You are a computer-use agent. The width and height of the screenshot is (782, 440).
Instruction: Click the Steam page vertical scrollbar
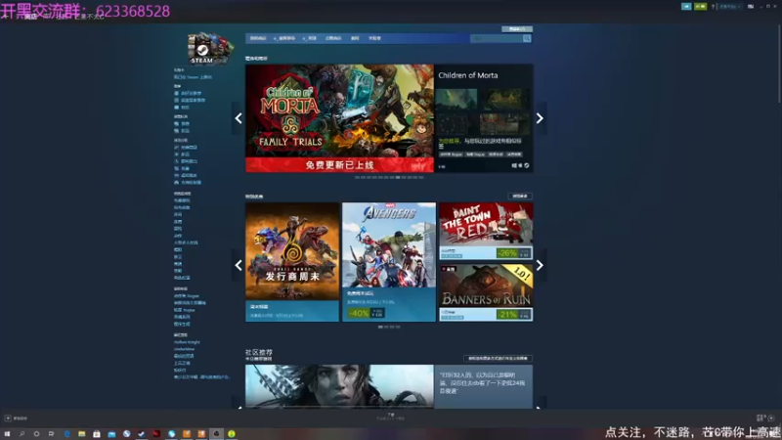pyautogui.click(x=779, y=63)
